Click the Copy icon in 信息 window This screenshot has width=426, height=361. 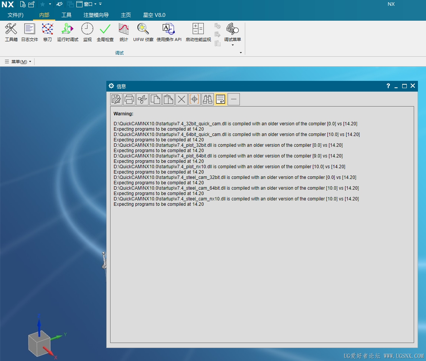155,99
